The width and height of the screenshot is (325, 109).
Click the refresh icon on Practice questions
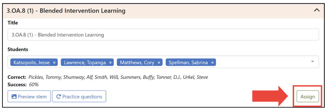(58, 96)
